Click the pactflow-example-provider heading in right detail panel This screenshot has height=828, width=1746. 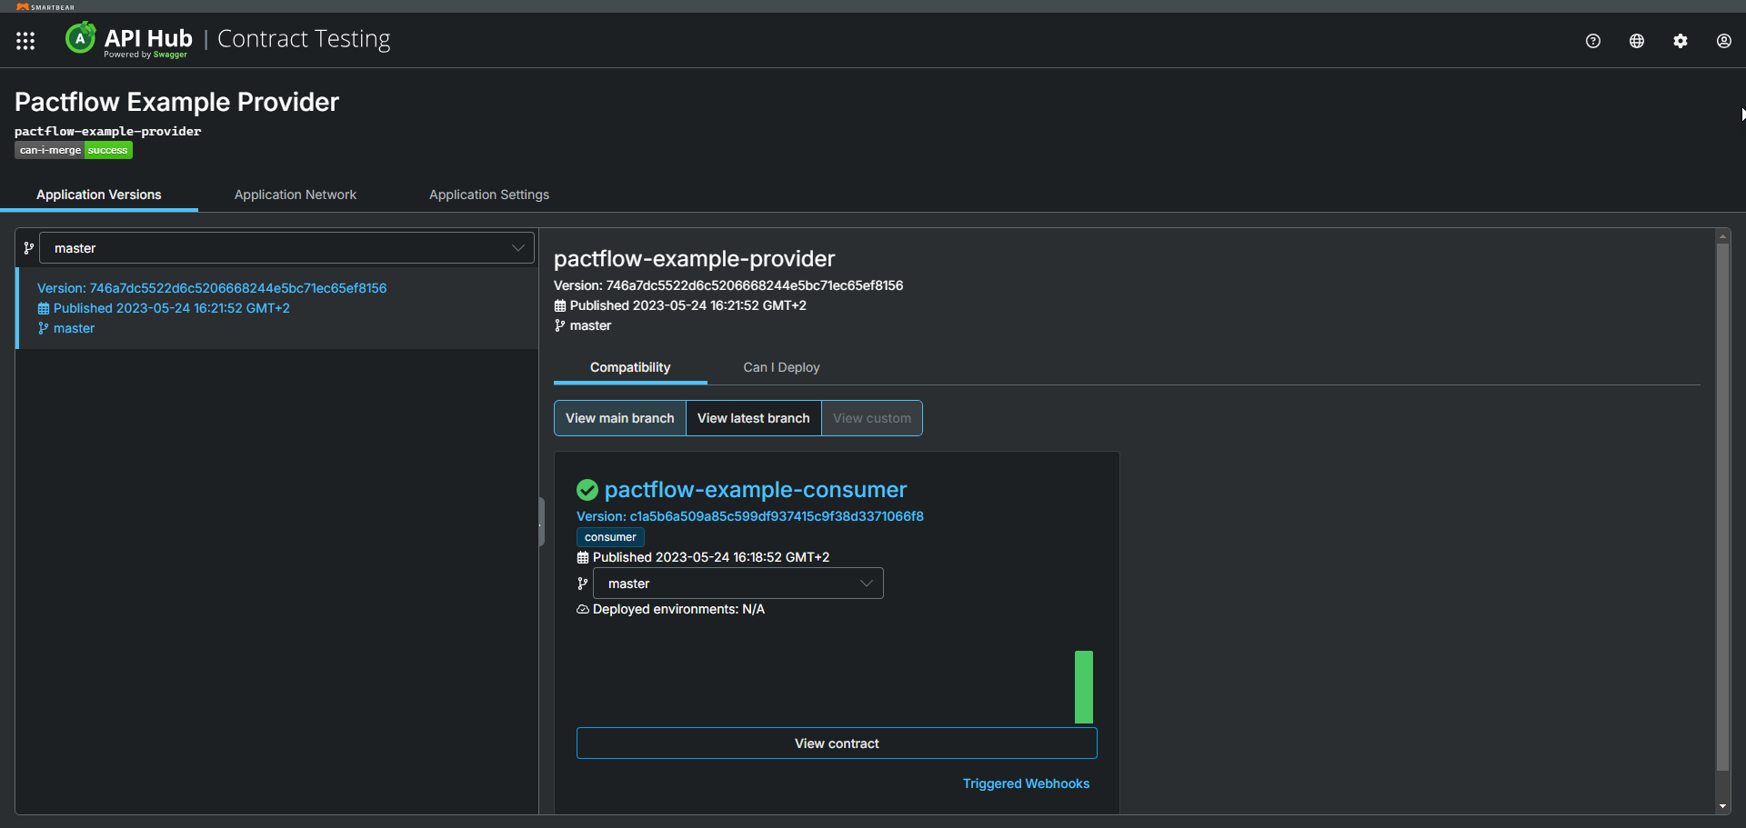pyautogui.click(x=694, y=259)
